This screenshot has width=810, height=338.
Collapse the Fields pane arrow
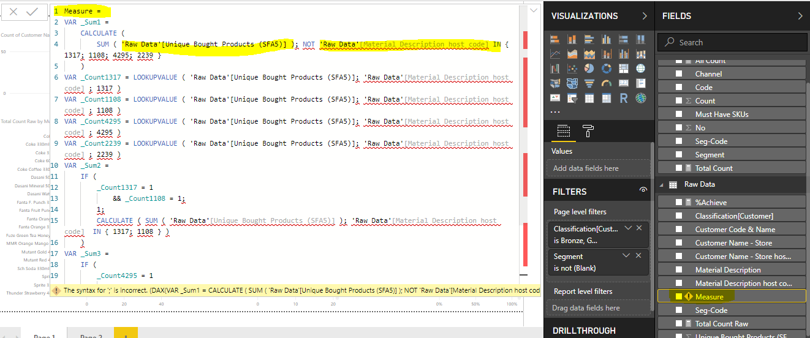coord(800,16)
